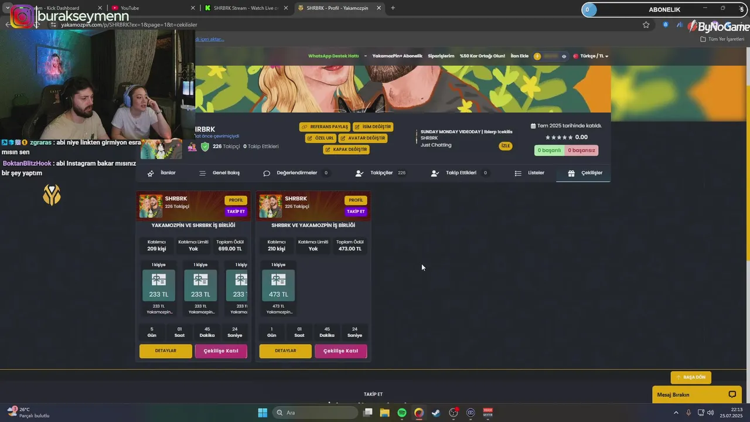
Task: Open a new browser tab
Action: (393, 8)
